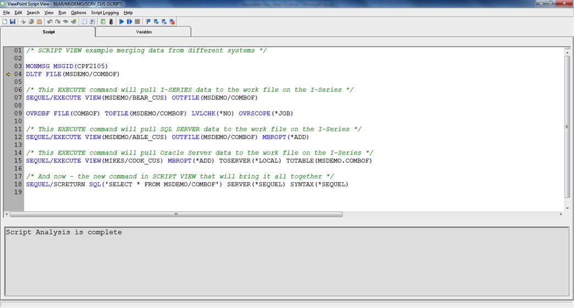The width and height of the screenshot is (574, 308).
Task: Click the OVRDBF command on line 09
Action: 38,113
